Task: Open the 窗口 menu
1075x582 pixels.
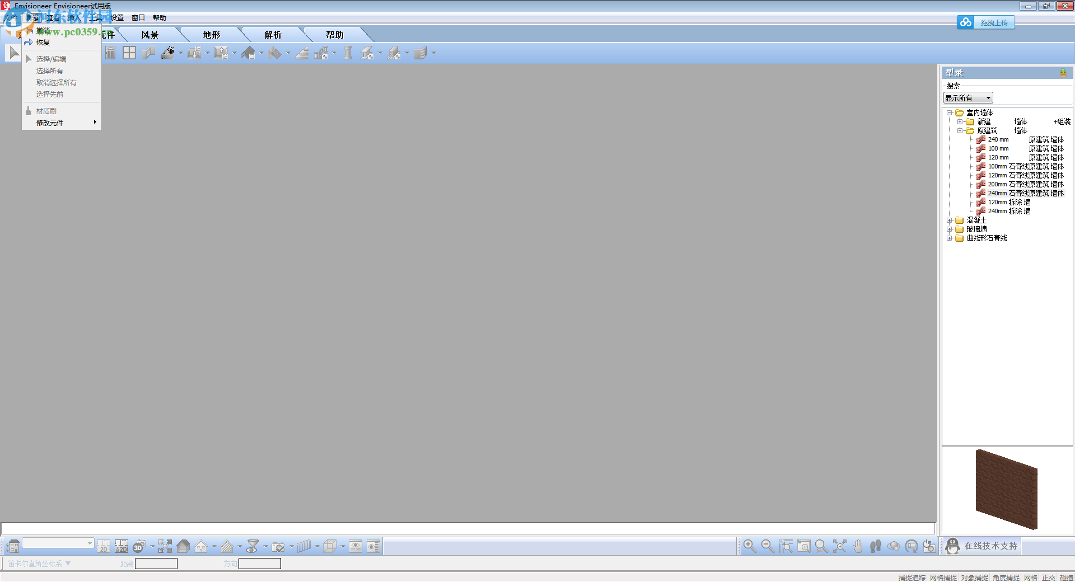Action: (138, 18)
